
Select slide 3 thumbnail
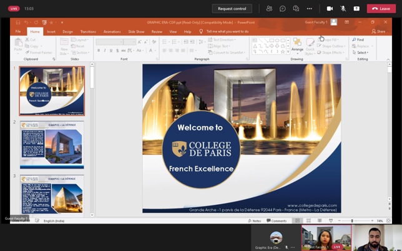(x=52, y=194)
